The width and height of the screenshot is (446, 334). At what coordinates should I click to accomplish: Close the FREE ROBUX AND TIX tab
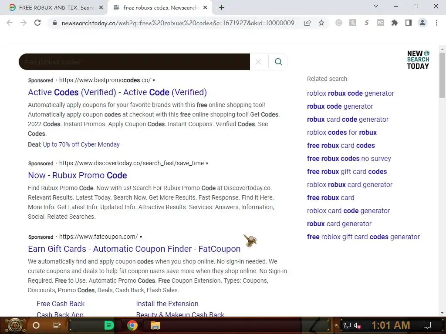[101, 8]
